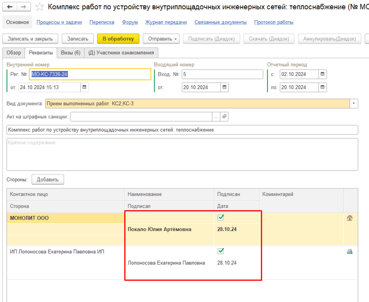Open selection list for Акт на штрафные санкции

(216, 117)
